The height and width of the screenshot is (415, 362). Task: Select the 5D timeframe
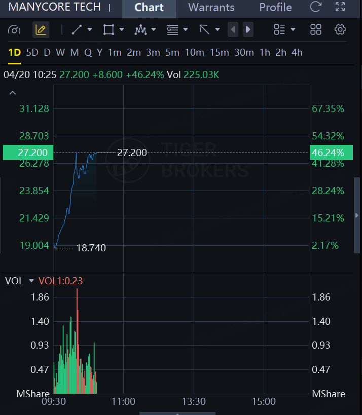pyautogui.click(x=32, y=52)
